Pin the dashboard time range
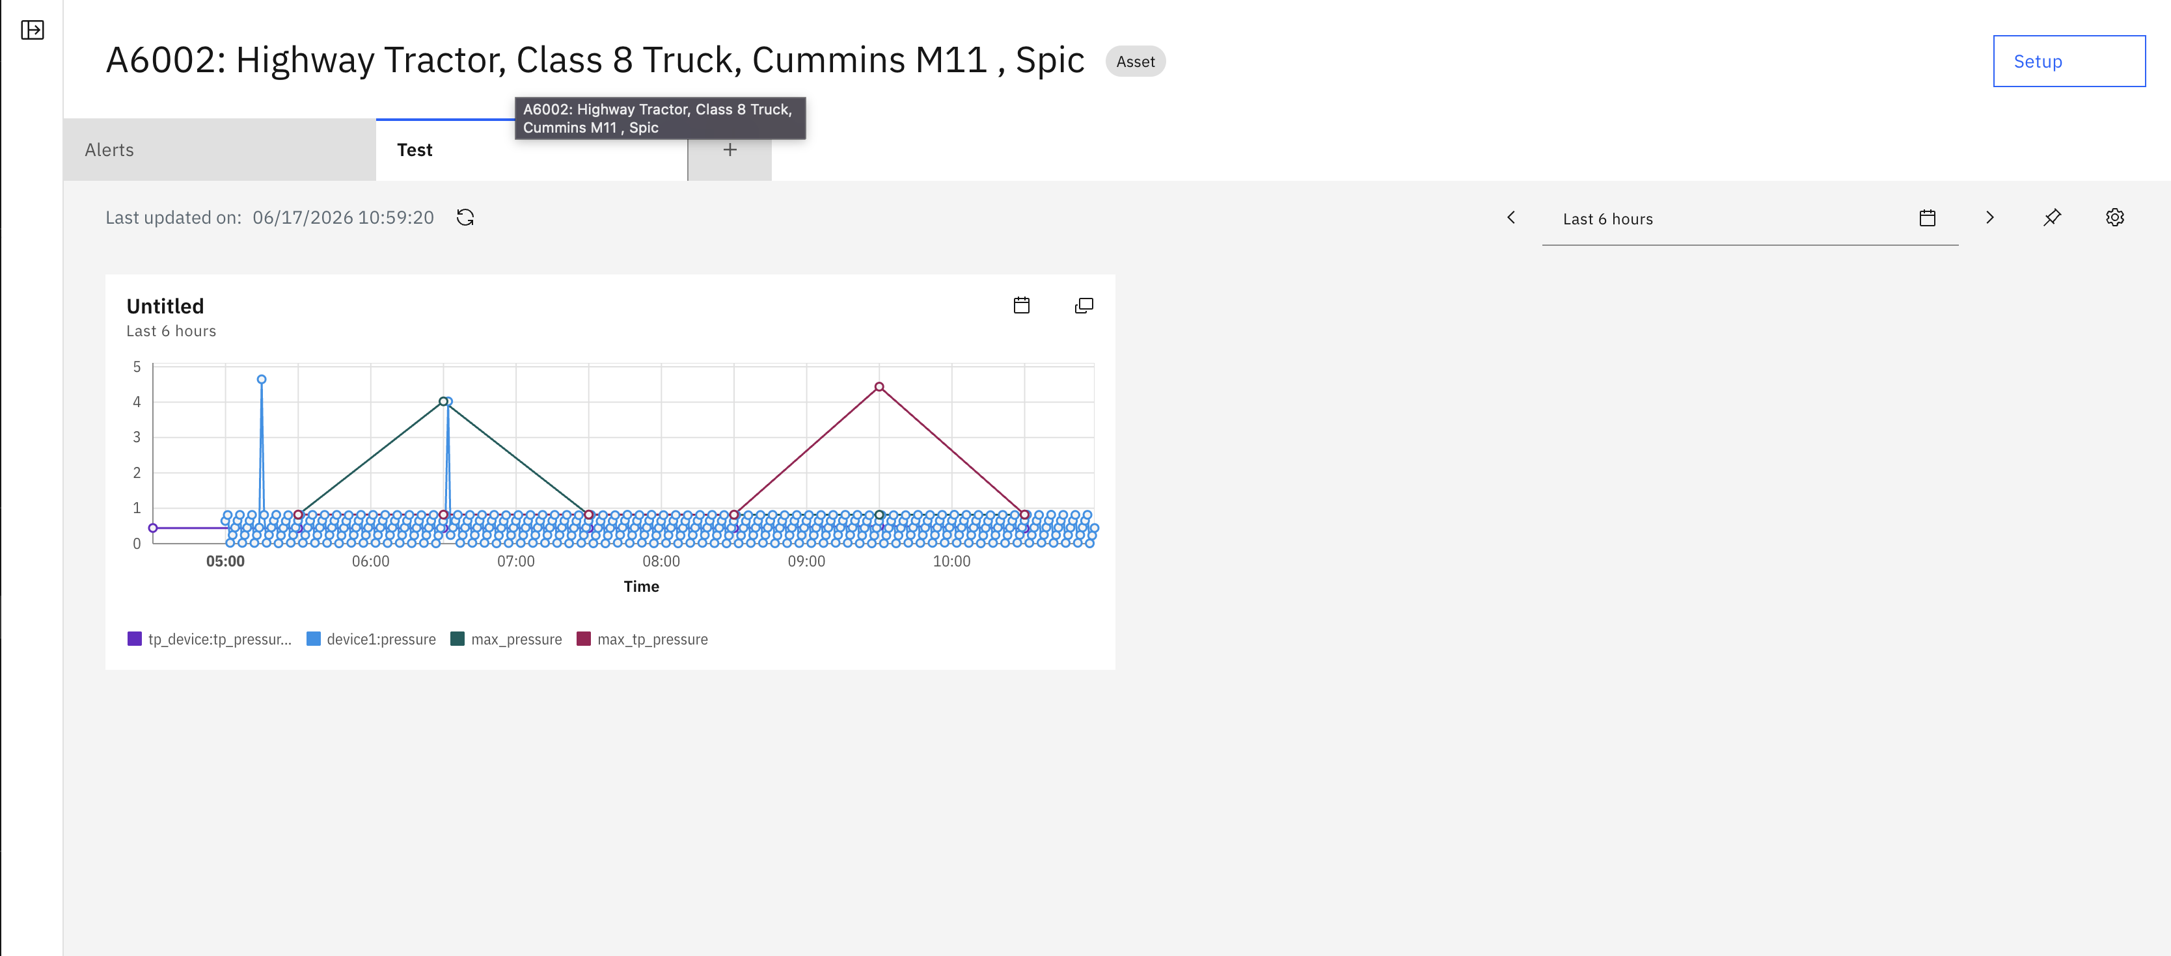The image size is (2171, 956). [x=2052, y=217]
